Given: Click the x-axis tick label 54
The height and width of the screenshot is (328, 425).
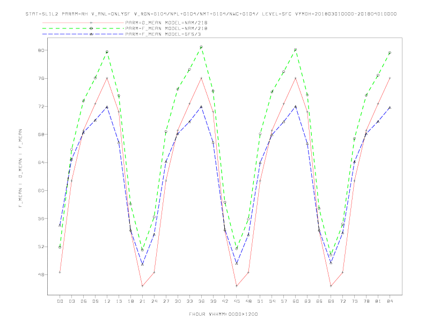Looking at the screenshot, I should click(272, 301).
